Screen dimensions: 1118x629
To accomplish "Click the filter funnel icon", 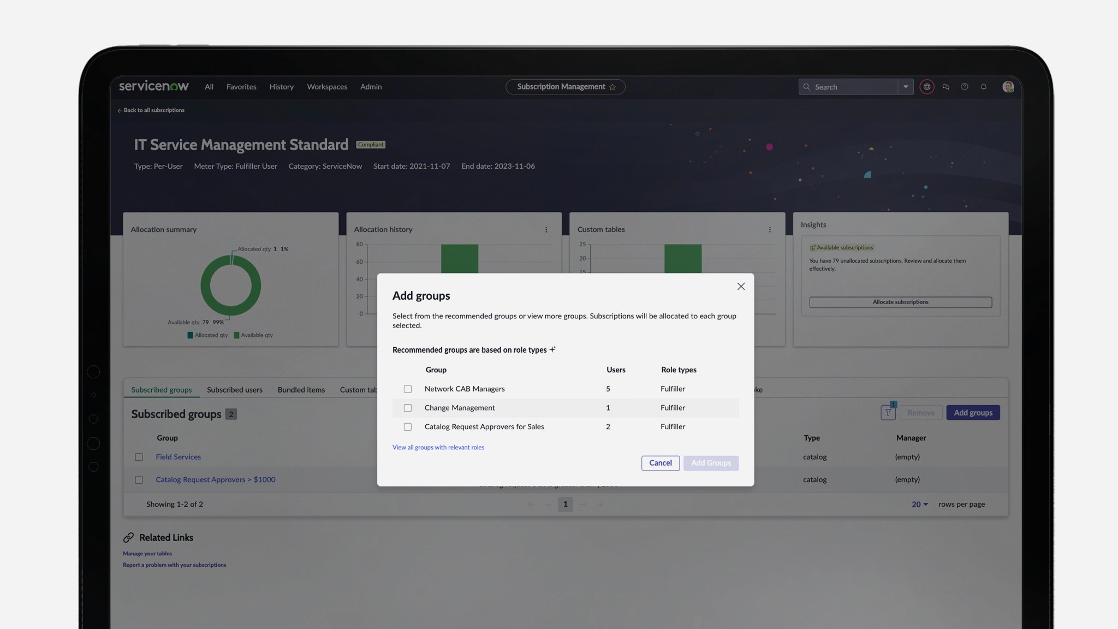I will pyautogui.click(x=888, y=413).
